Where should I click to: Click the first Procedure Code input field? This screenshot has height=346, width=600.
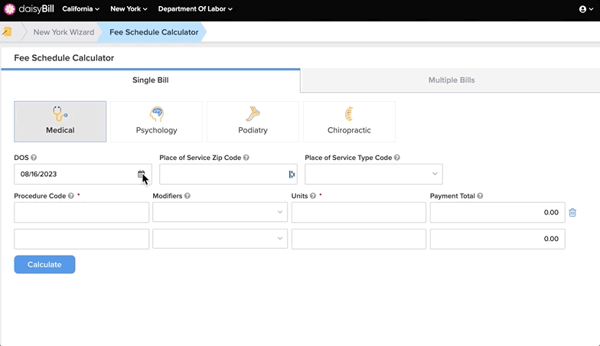[x=81, y=212]
